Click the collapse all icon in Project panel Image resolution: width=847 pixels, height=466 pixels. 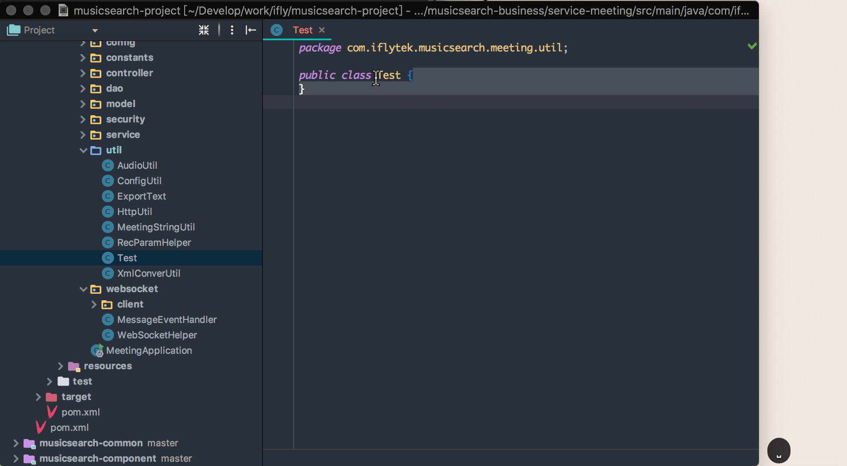click(x=204, y=30)
